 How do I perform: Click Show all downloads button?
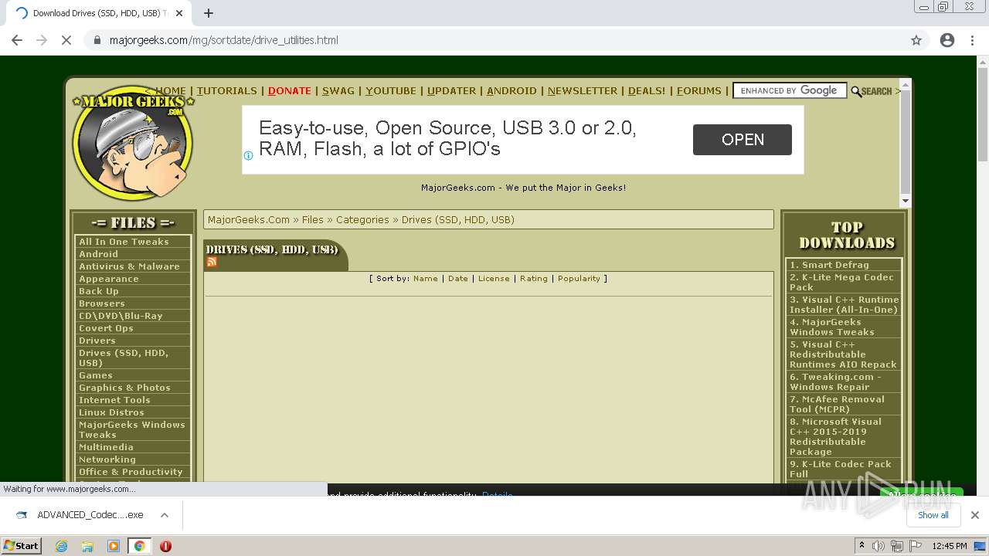(933, 515)
